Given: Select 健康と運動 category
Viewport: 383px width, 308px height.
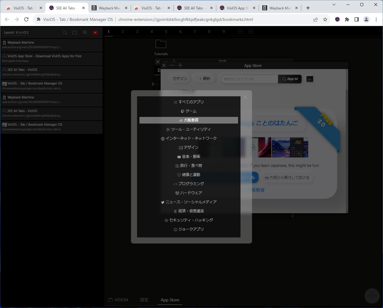Looking at the screenshot, I should tap(189, 175).
